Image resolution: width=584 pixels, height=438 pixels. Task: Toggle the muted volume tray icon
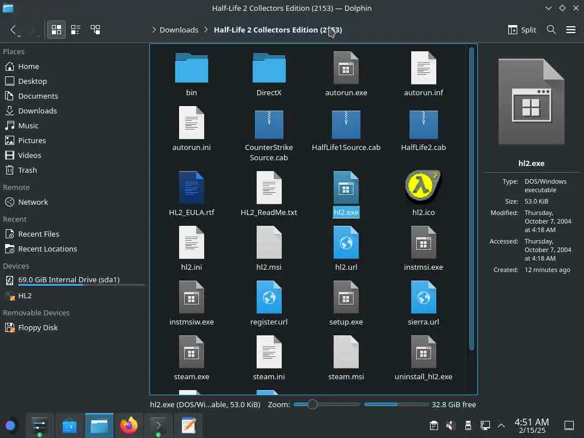pyautogui.click(x=451, y=425)
